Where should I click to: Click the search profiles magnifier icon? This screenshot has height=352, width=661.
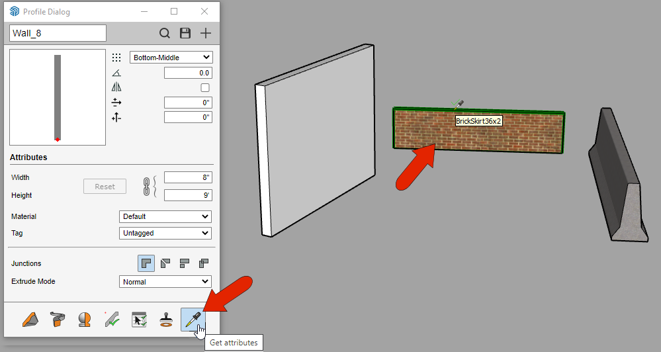point(164,33)
